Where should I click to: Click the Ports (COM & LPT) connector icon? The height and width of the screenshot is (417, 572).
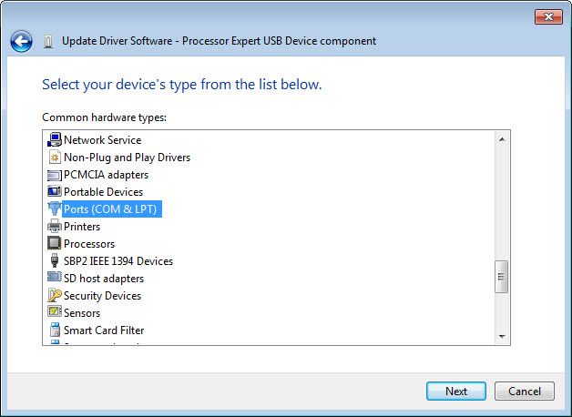click(x=55, y=208)
